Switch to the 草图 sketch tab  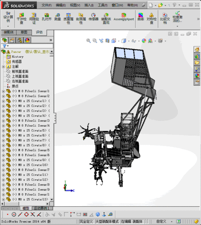tap(24, 32)
